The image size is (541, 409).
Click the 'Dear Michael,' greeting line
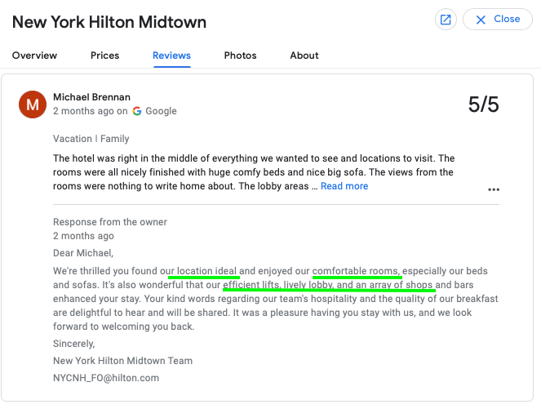83,253
